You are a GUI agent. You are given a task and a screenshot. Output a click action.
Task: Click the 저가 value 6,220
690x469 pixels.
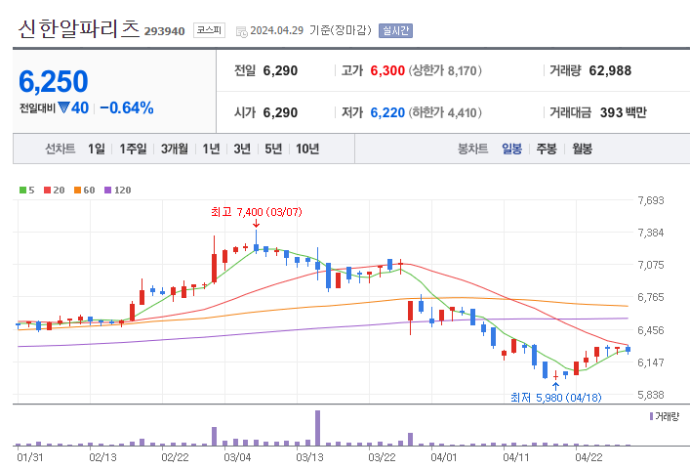[387, 112]
